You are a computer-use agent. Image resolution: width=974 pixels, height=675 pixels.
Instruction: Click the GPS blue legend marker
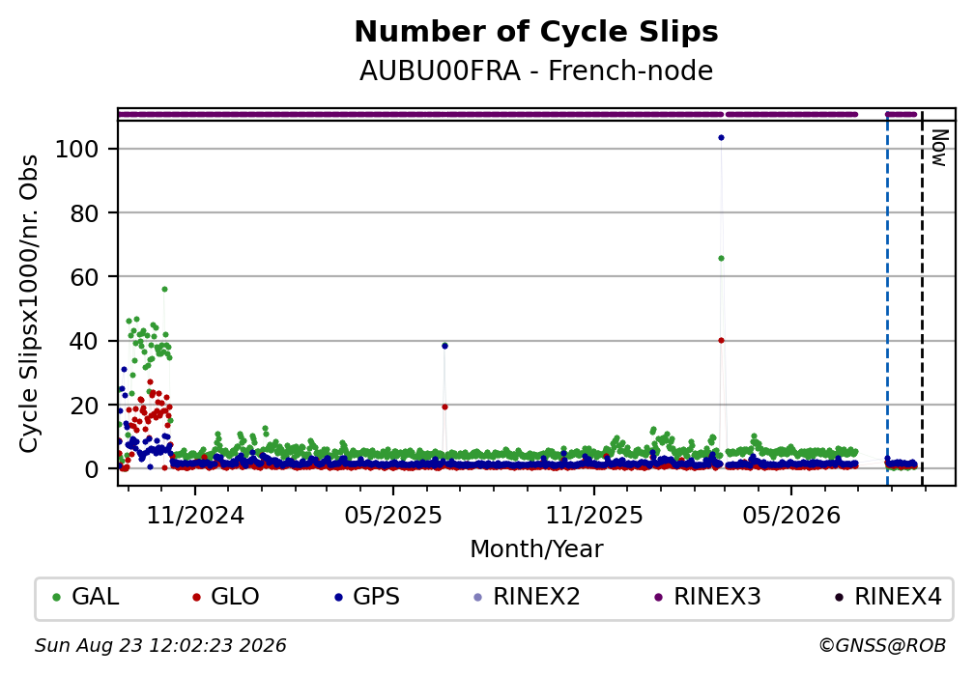tap(338, 598)
